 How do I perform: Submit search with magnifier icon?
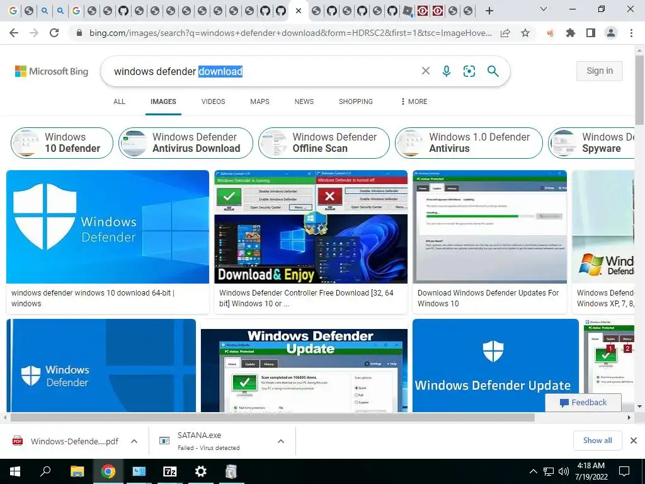[x=493, y=71]
